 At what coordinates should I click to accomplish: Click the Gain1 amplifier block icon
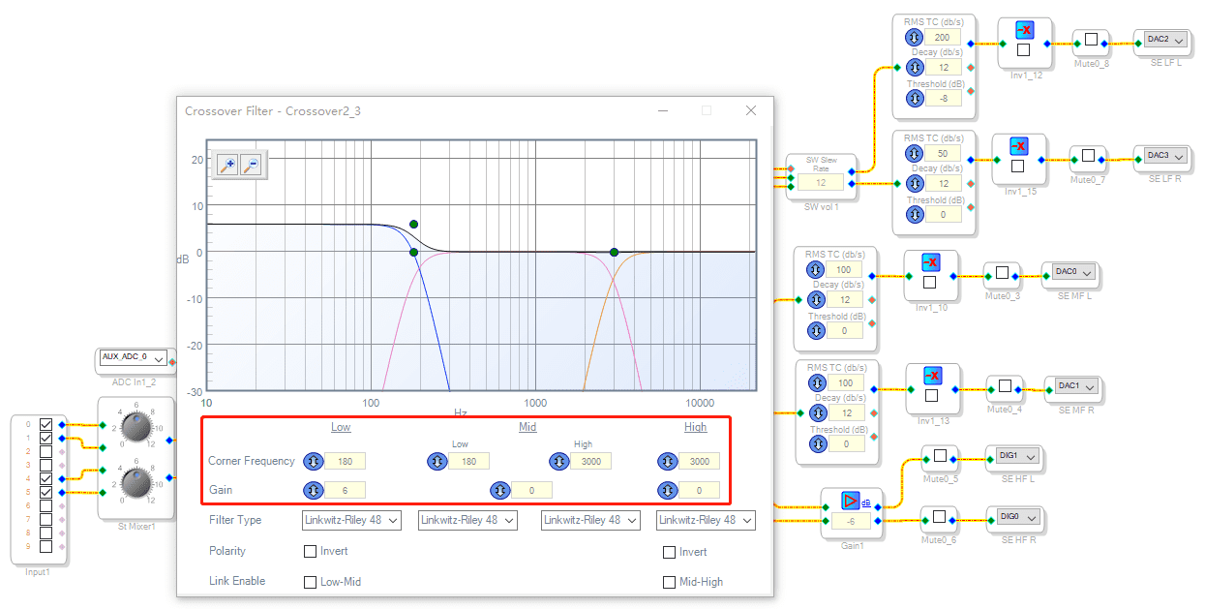[851, 501]
